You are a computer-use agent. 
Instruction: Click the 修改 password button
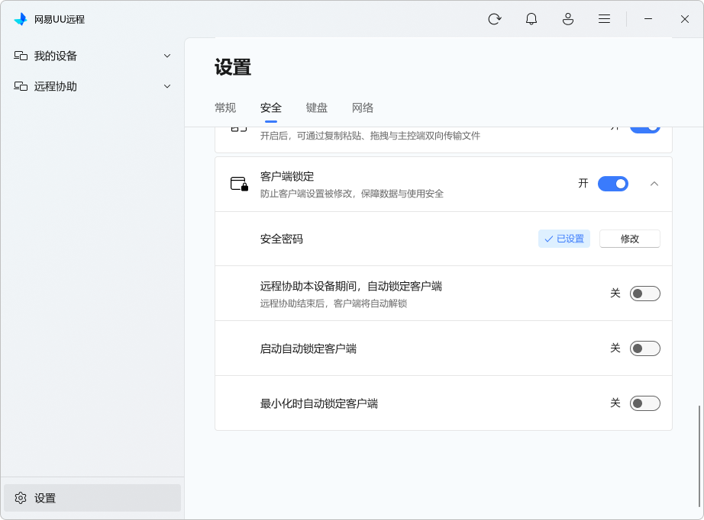629,239
